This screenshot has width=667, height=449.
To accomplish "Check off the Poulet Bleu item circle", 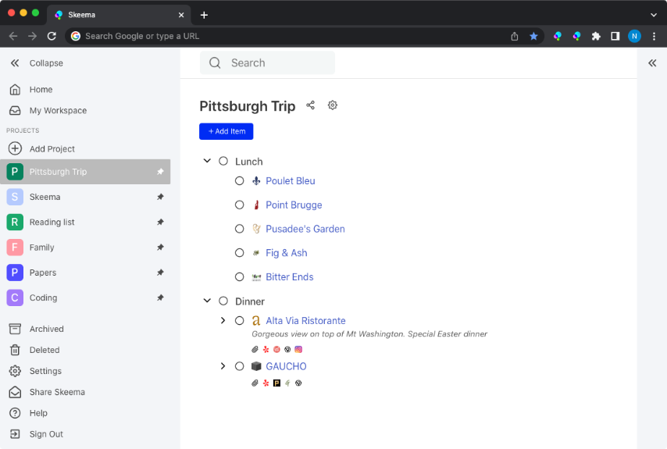I will pyautogui.click(x=240, y=180).
